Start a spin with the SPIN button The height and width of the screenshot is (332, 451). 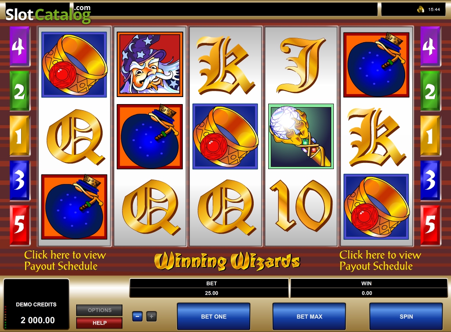tap(406, 317)
